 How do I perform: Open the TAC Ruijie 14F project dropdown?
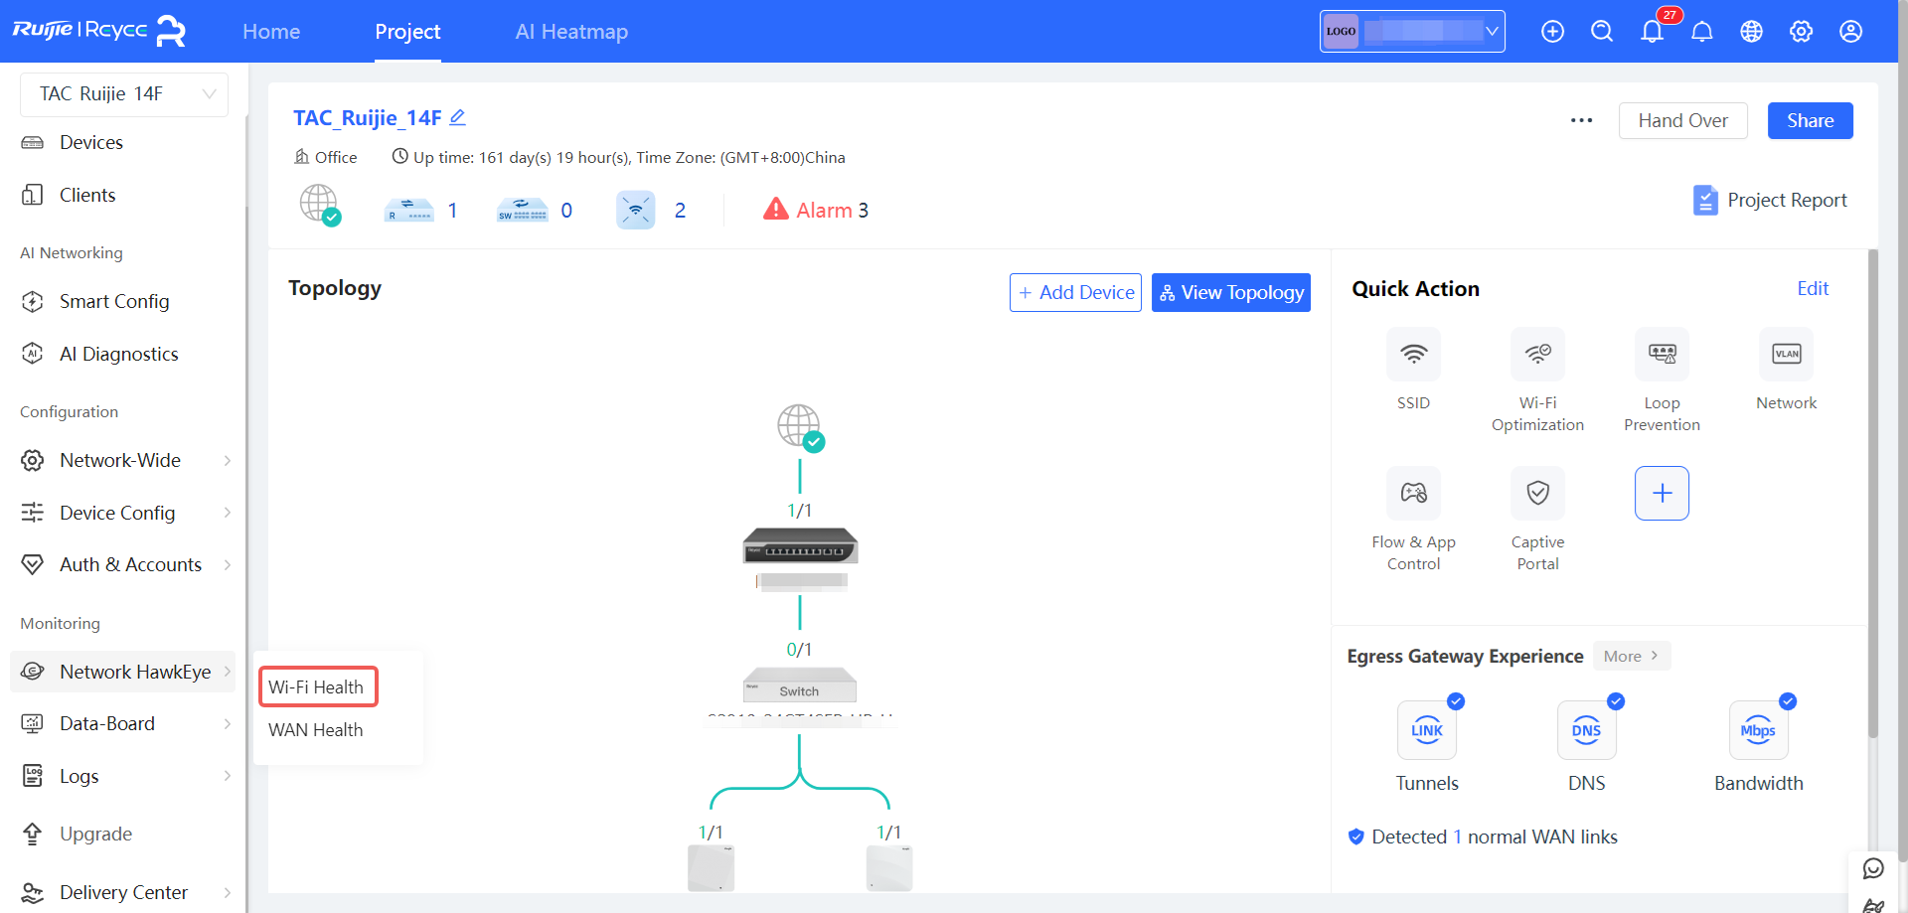pyautogui.click(x=124, y=94)
